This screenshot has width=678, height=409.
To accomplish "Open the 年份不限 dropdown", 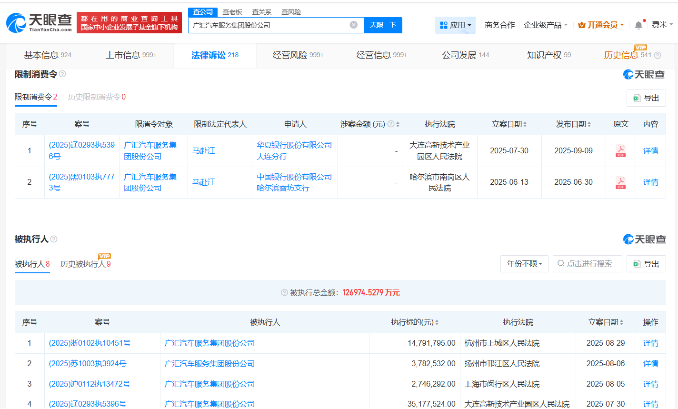I will pos(524,263).
